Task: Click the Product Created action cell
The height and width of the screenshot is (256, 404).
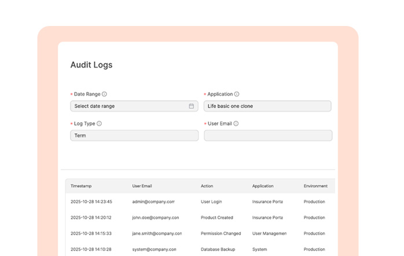Action: click(x=217, y=218)
